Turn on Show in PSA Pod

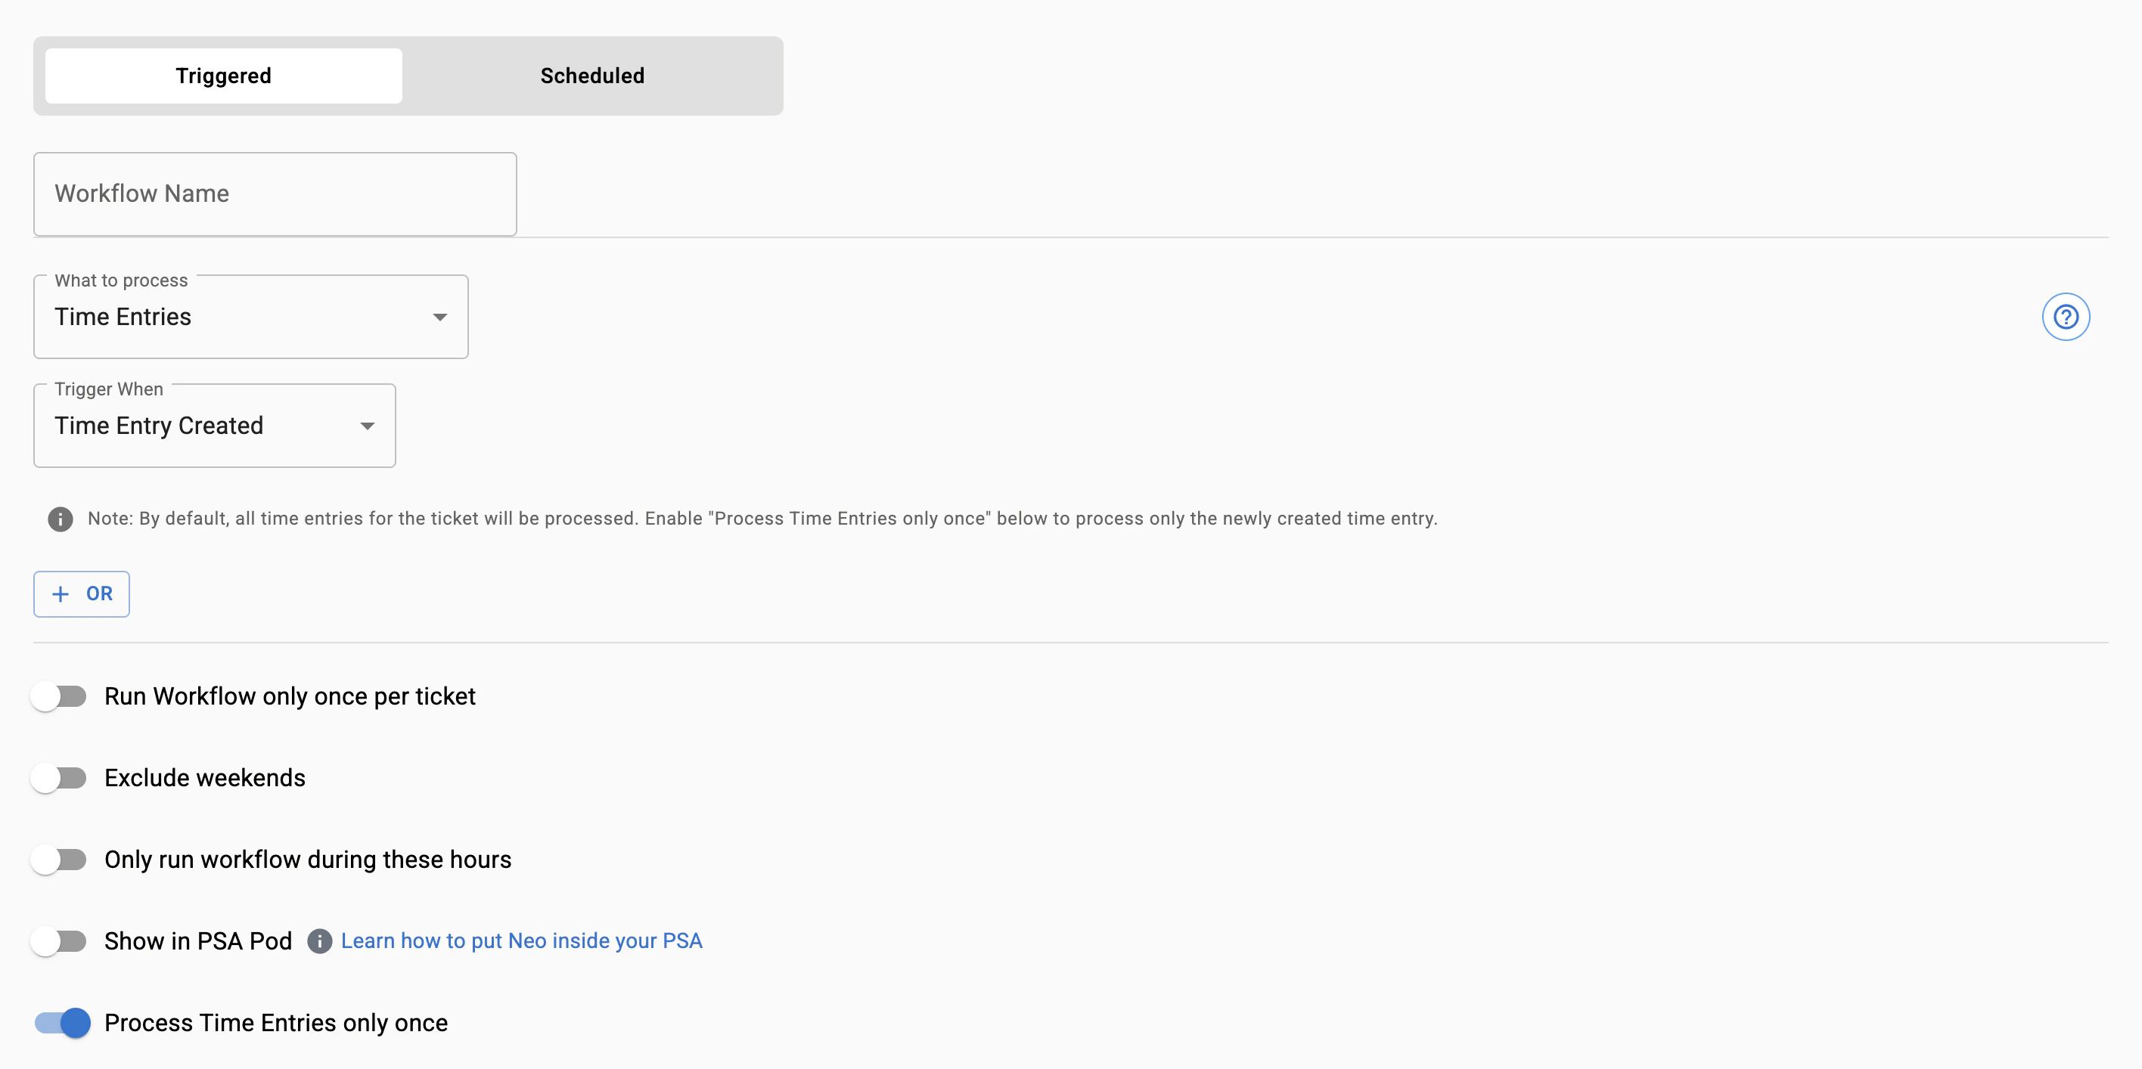point(59,941)
